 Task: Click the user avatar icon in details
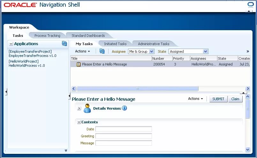(x=87, y=108)
